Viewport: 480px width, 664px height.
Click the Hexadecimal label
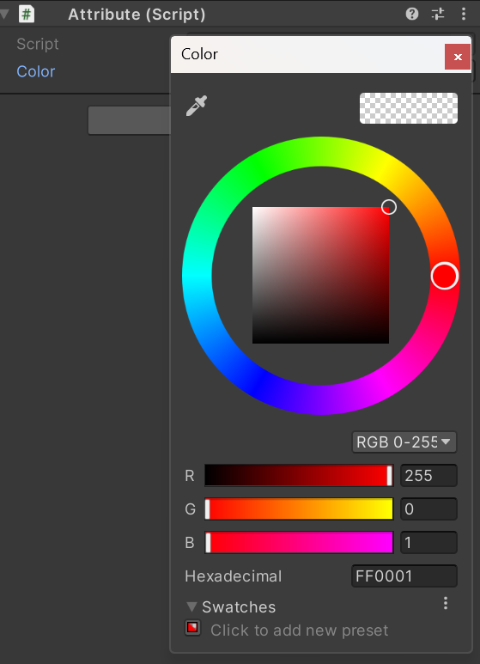(234, 576)
